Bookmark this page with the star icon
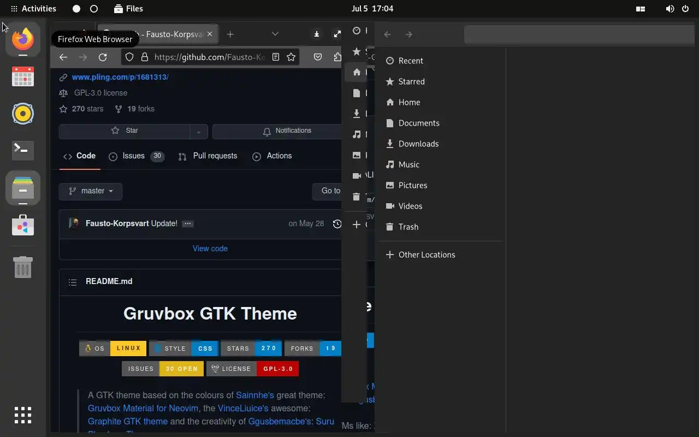699x437 pixels. [x=291, y=57]
